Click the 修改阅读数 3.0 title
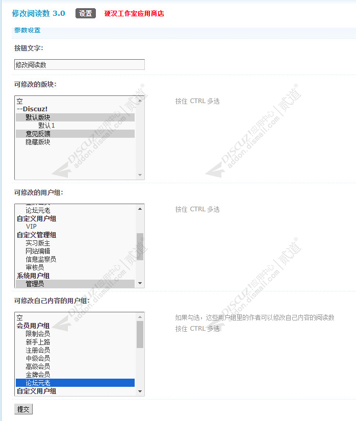 pyautogui.click(x=39, y=13)
